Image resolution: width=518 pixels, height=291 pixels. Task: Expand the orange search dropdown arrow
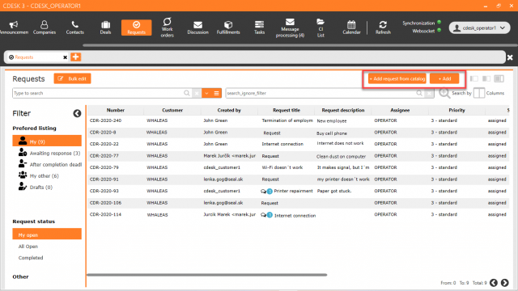(x=206, y=94)
